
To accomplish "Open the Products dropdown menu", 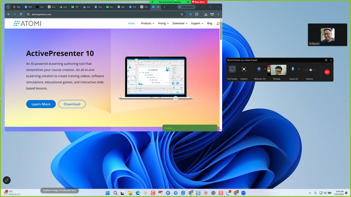I will click(x=148, y=23).
